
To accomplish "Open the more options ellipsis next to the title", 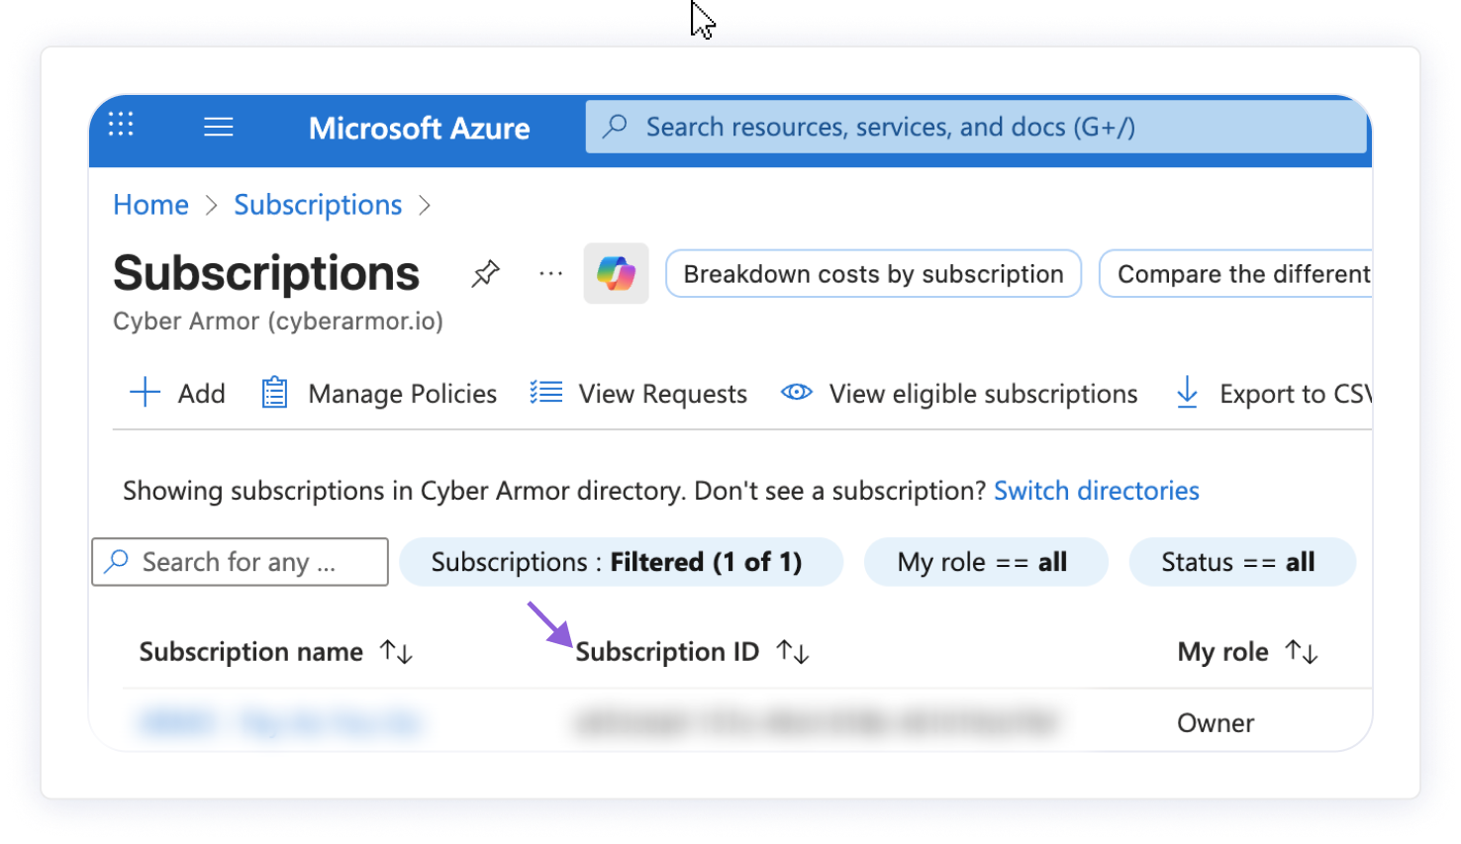I will tap(550, 273).
